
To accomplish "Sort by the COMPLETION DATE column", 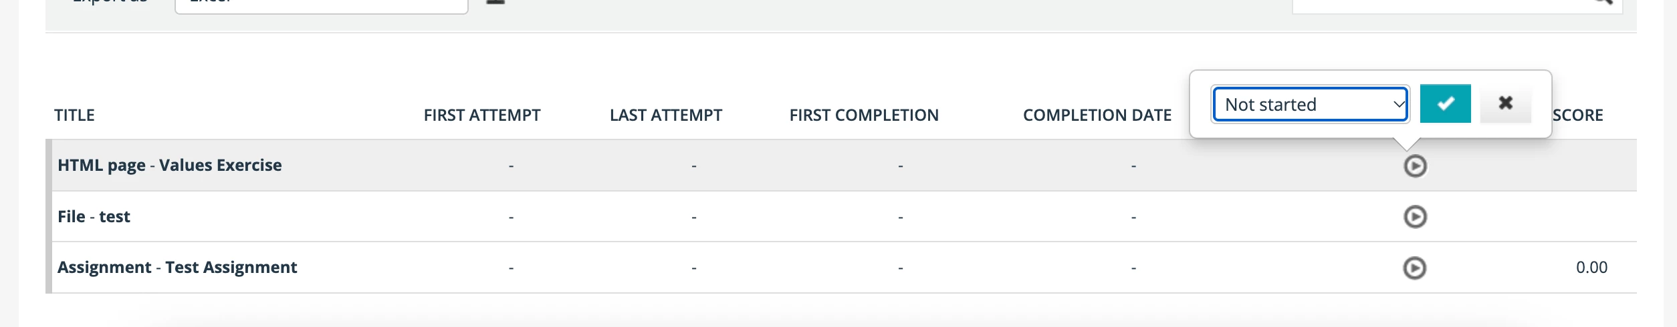I will pyautogui.click(x=1097, y=115).
